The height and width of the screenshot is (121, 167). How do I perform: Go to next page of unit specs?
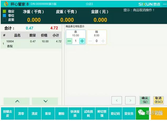coord(130,100)
